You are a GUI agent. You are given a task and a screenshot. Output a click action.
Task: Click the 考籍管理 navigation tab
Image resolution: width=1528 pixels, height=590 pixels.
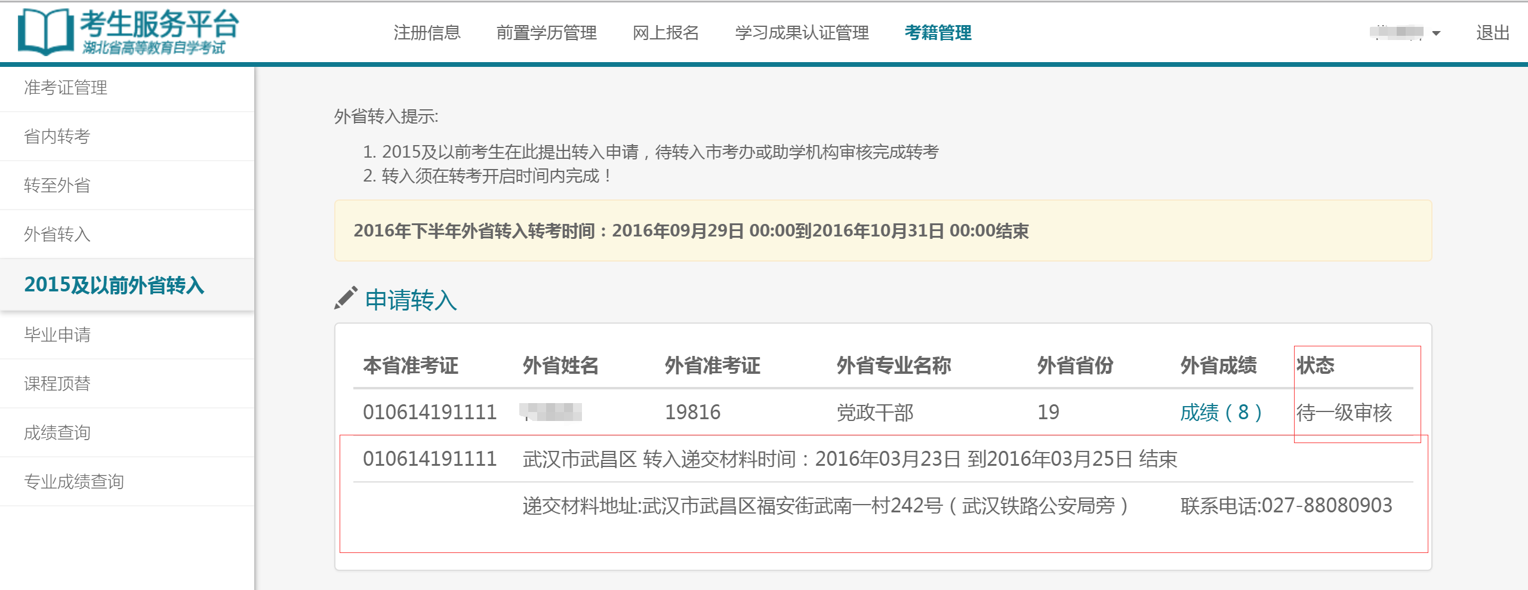(x=938, y=33)
